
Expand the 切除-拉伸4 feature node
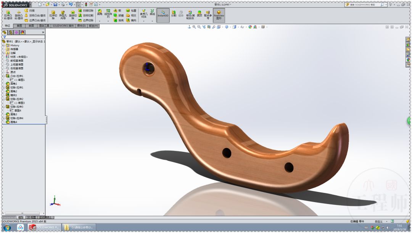3,118
